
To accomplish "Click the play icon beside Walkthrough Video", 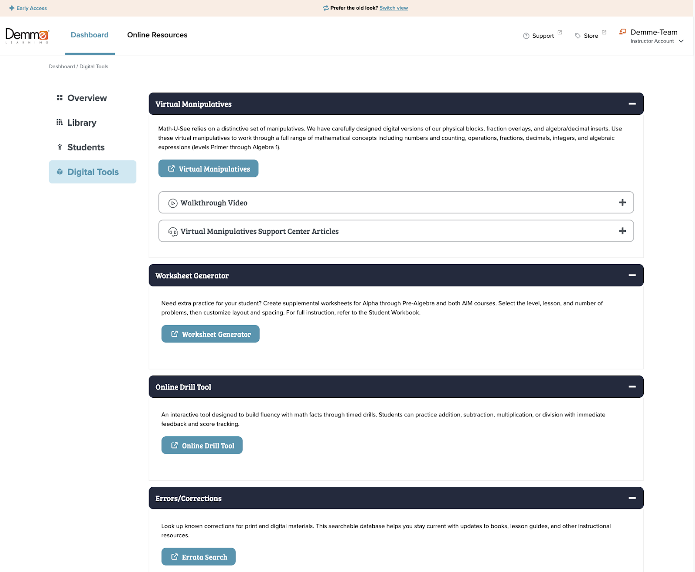I will point(173,203).
